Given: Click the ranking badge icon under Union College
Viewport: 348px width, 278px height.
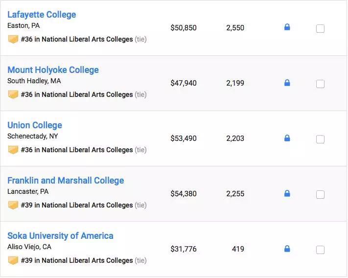Looking at the screenshot, I should pos(13,150).
